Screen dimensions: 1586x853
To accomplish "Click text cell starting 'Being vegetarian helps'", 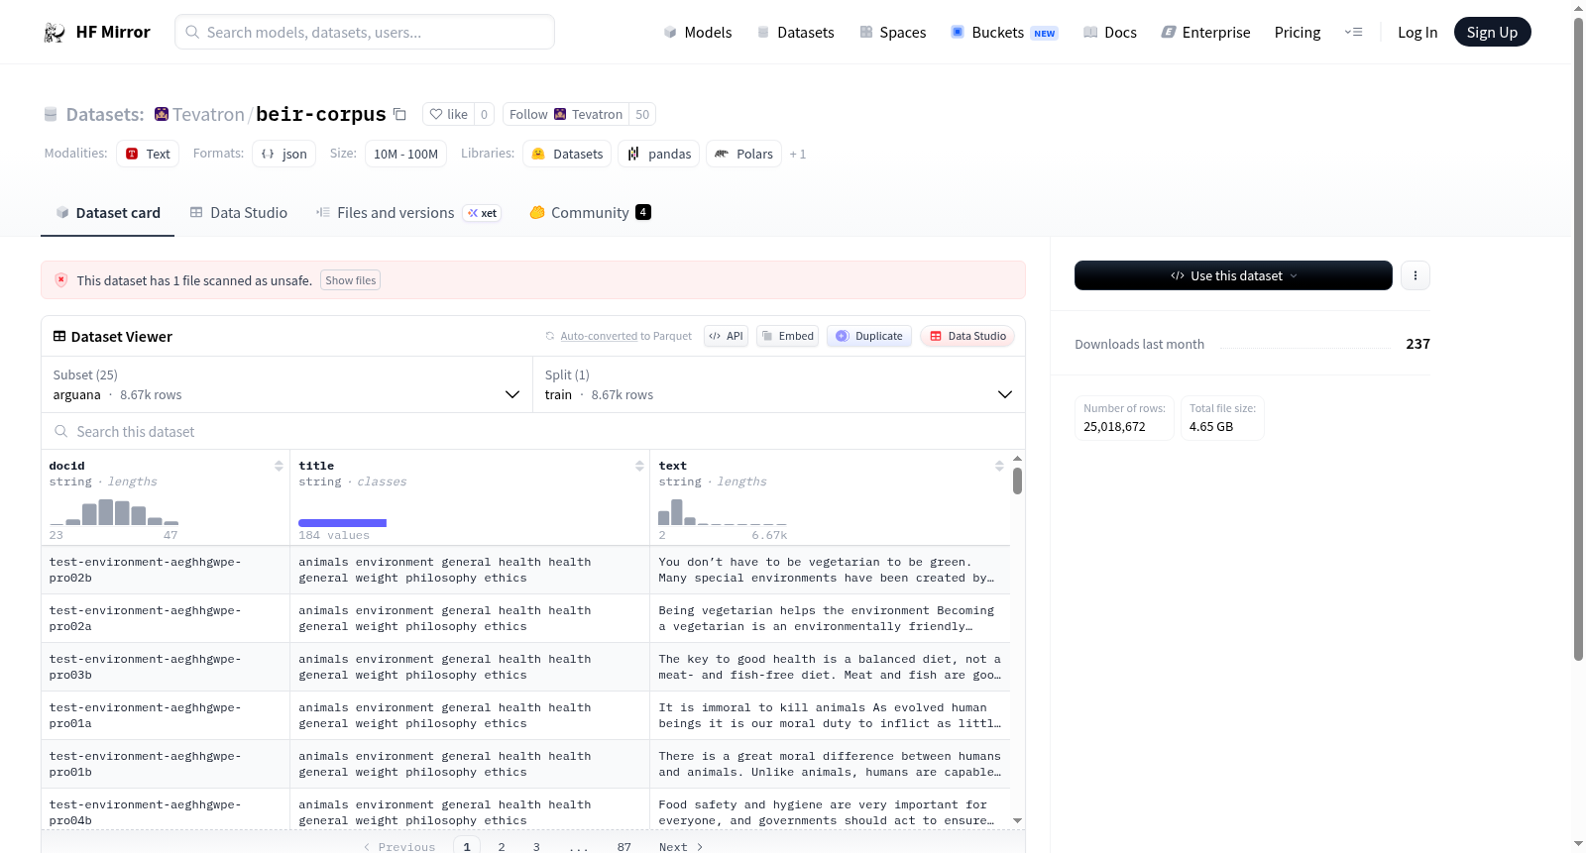I will click(830, 618).
